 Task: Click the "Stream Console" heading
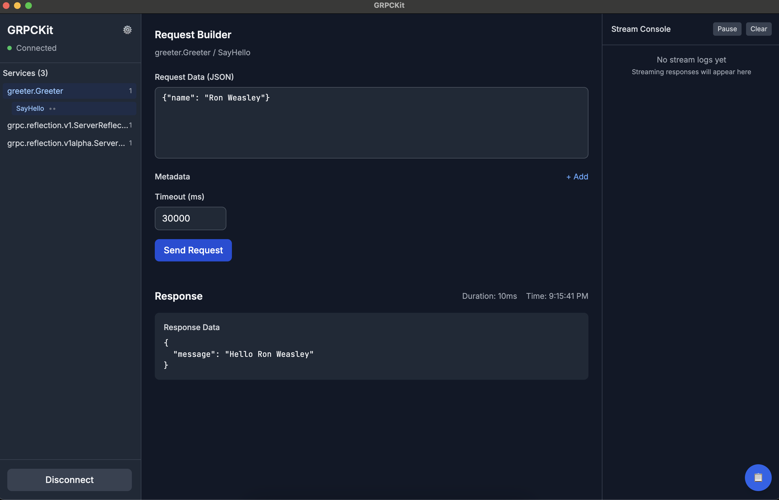(640, 29)
